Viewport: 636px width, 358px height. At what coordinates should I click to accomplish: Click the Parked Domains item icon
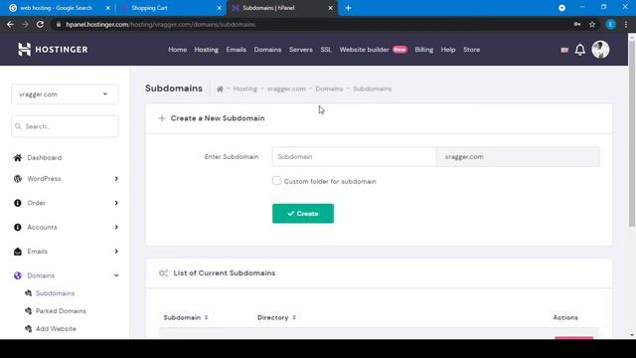point(29,311)
